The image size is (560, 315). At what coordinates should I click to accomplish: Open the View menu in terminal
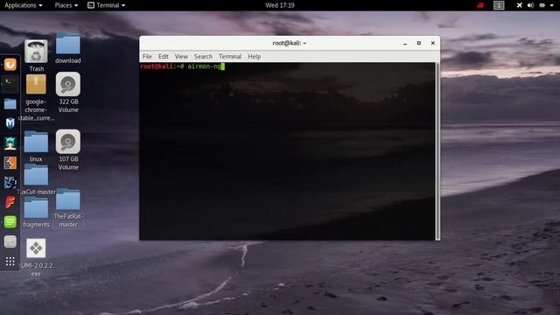coord(181,56)
